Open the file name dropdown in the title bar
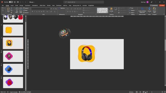This screenshot has height=93, width=166. (34, 2)
